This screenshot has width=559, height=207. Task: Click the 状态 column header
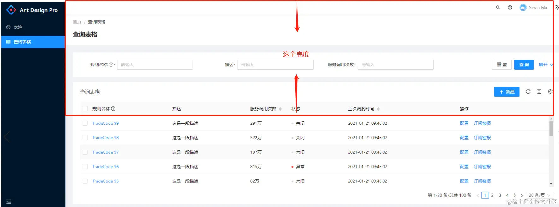[296, 109]
